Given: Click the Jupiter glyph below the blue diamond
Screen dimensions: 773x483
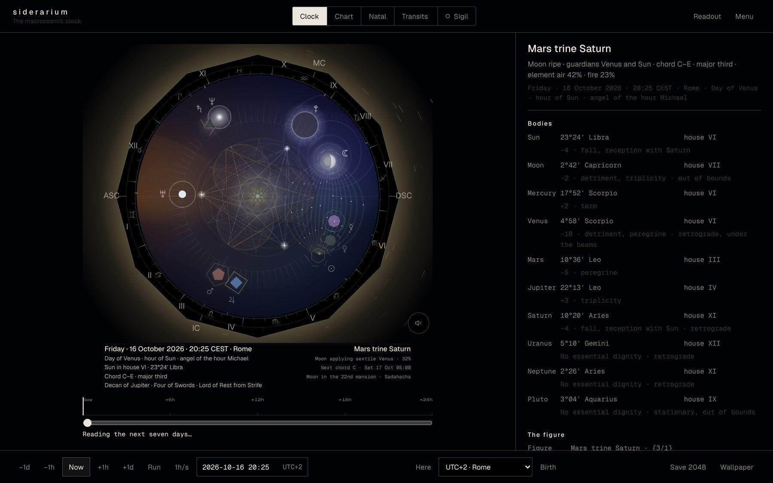Looking at the screenshot, I should (x=232, y=300).
